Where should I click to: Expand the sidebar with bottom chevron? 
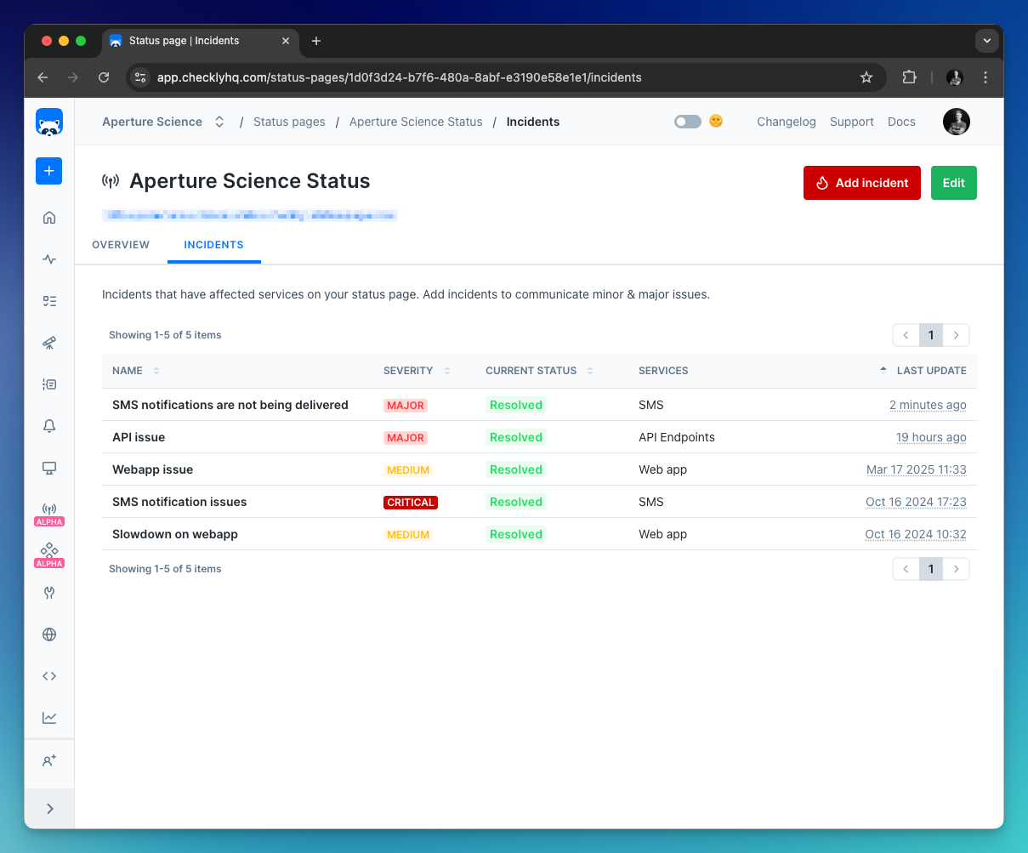(49, 809)
